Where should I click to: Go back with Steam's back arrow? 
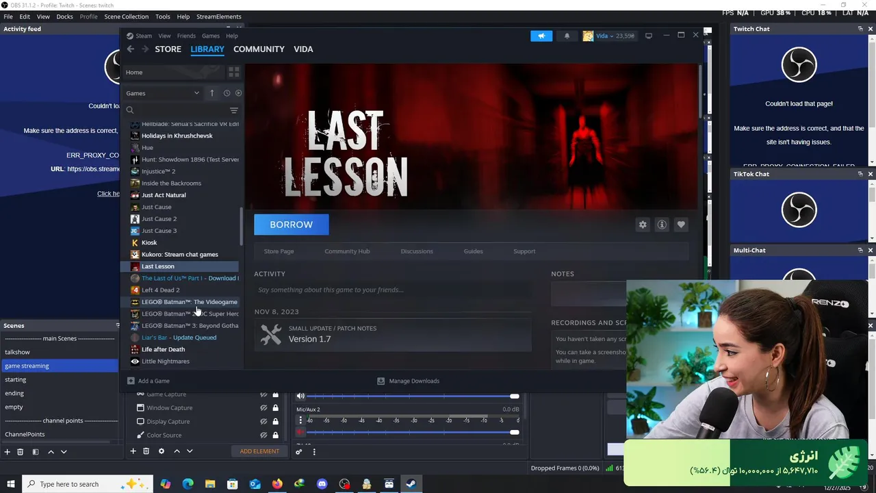[x=131, y=49]
